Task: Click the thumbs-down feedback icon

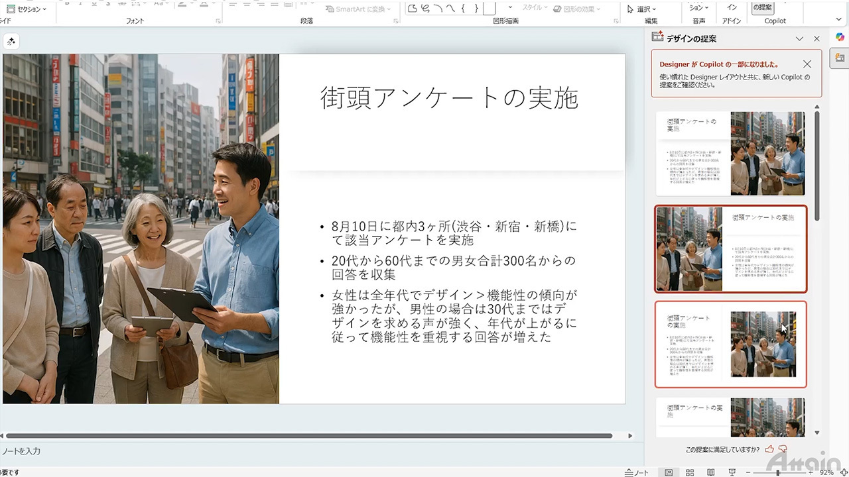Action: click(783, 449)
